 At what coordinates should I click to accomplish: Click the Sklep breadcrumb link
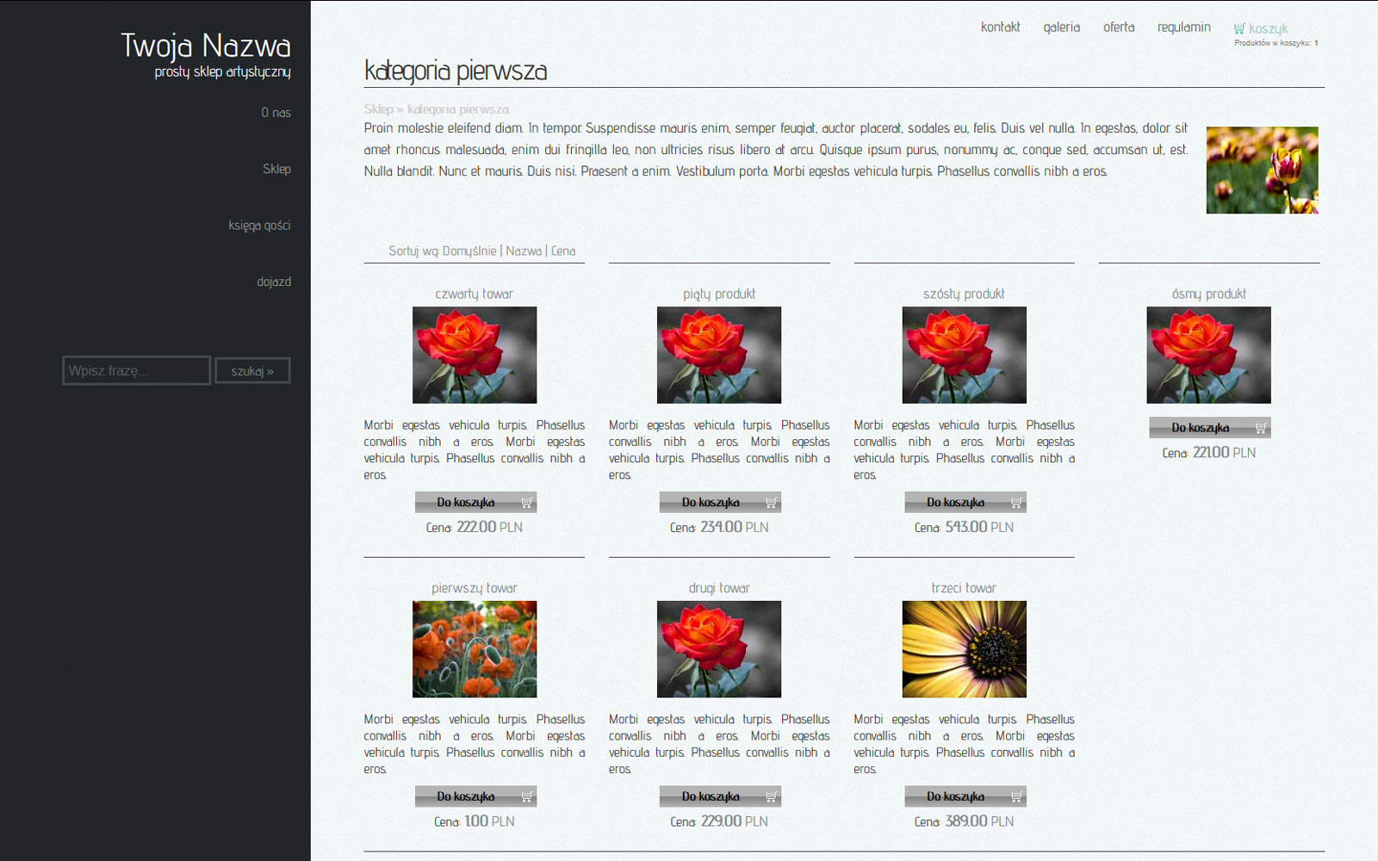pyautogui.click(x=377, y=109)
